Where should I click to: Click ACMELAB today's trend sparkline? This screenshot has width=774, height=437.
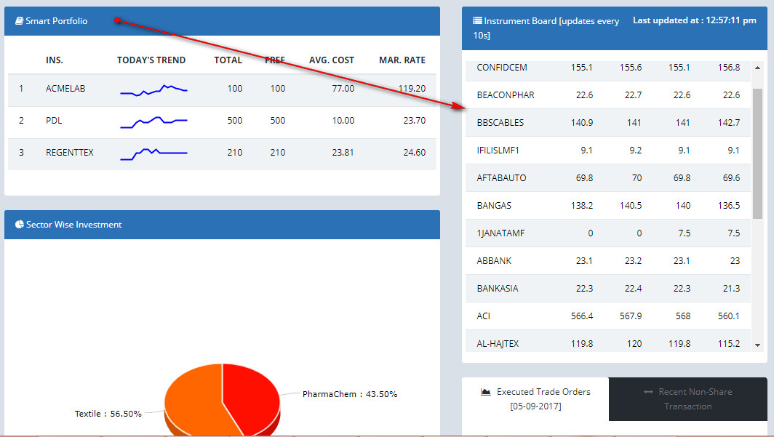point(153,89)
